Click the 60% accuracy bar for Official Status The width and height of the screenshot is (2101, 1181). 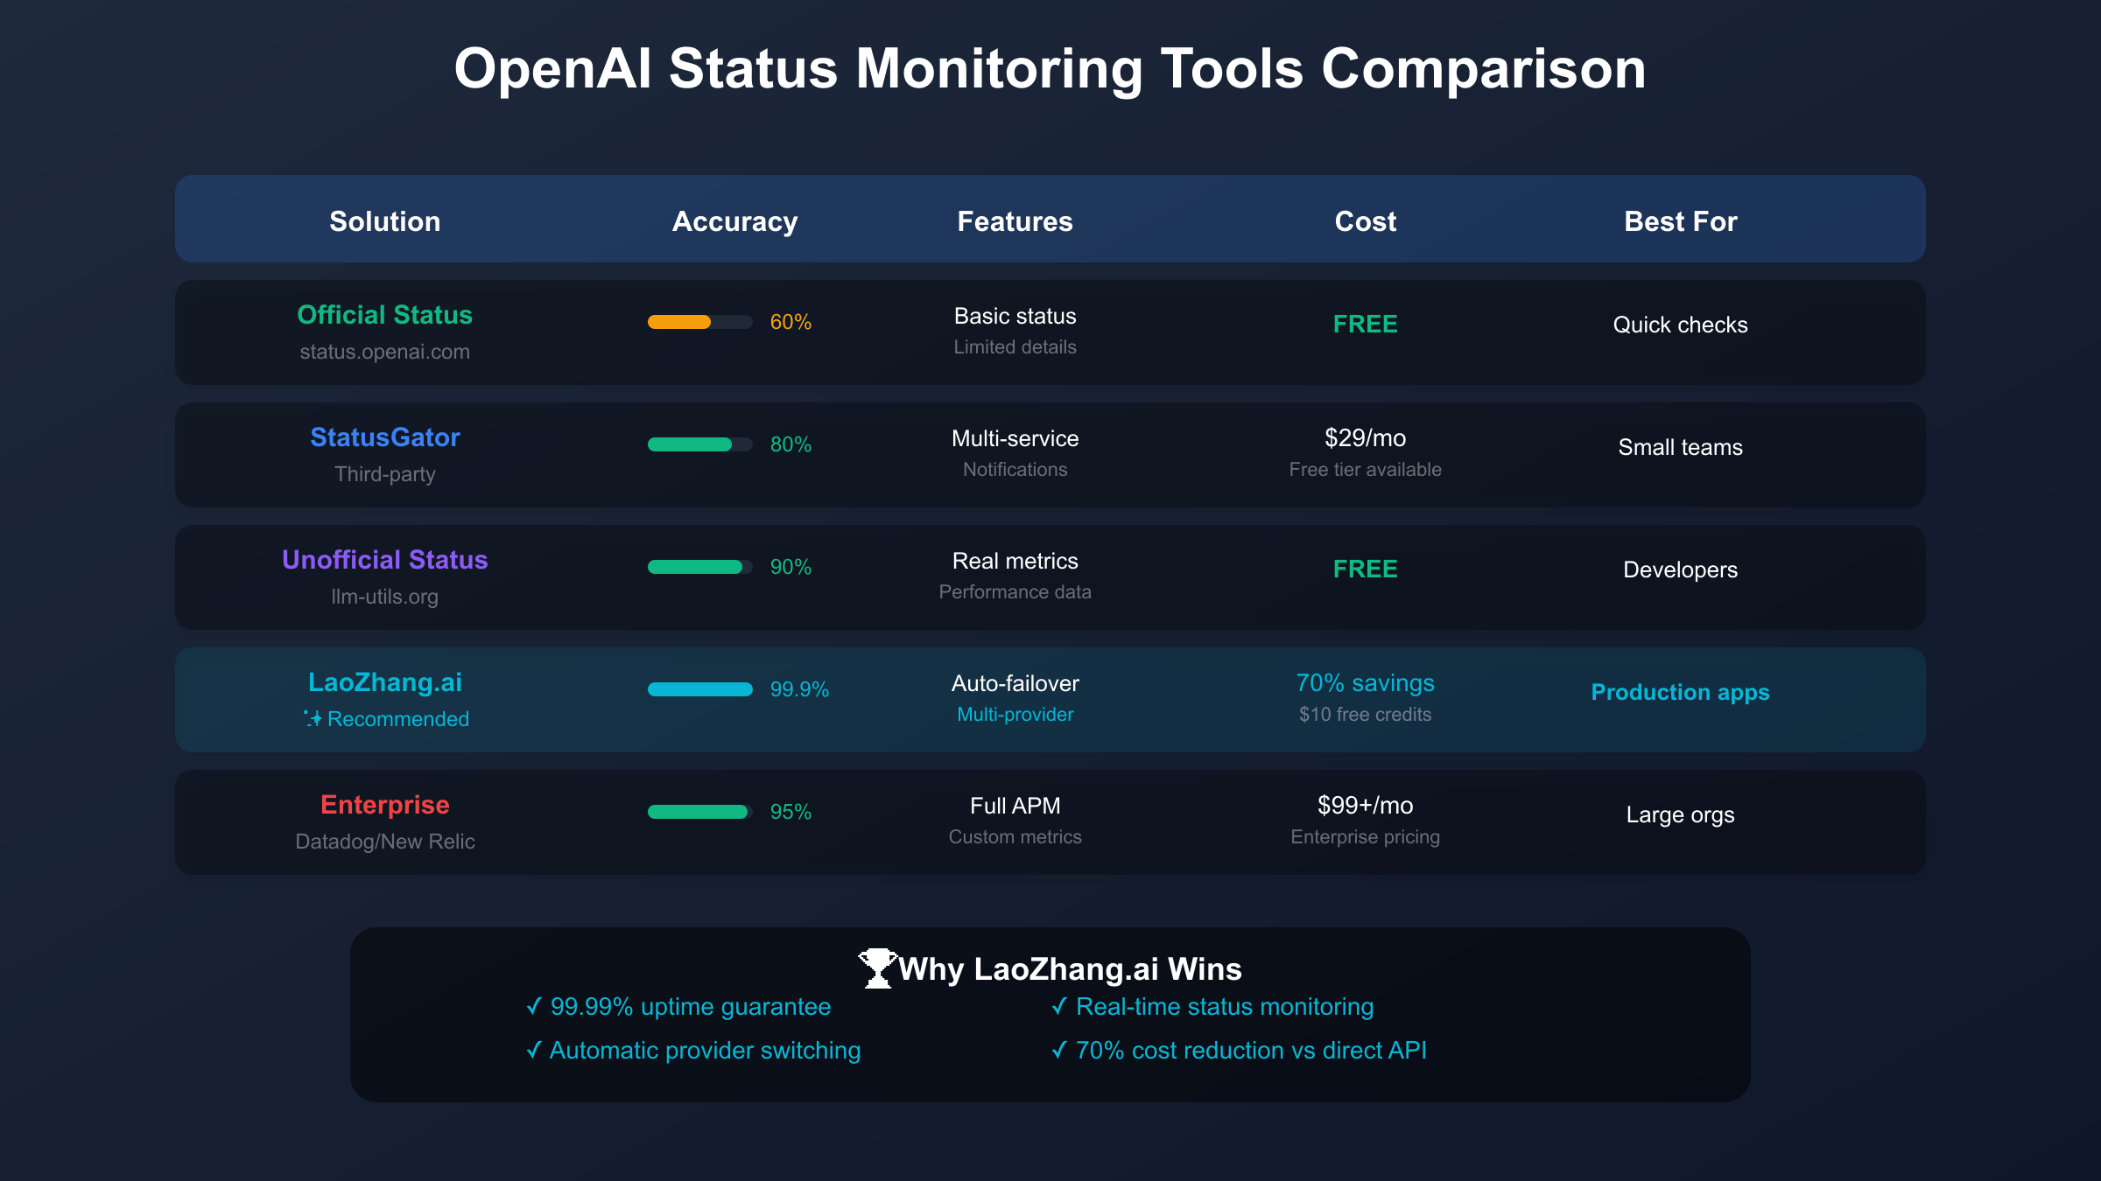pyautogui.click(x=700, y=322)
